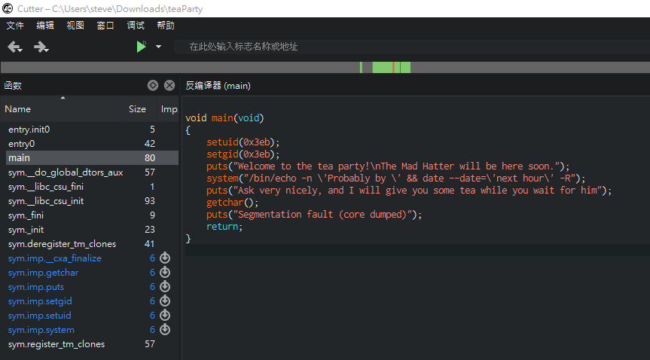Start debugging with the green play icon
This screenshot has height=360, width=650.
[141, 47]
